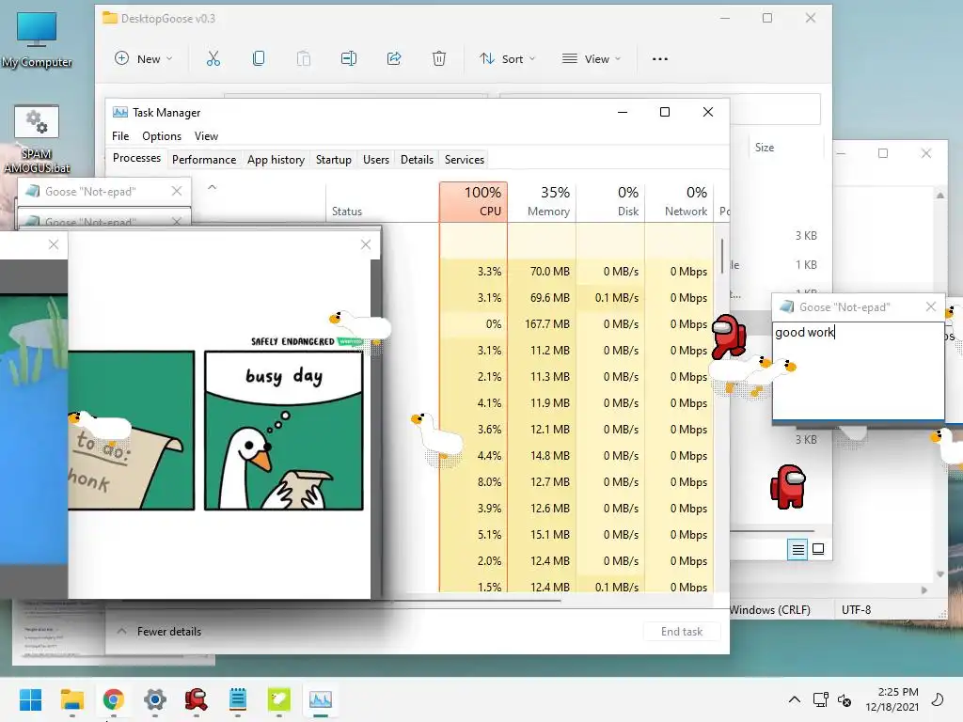Open the View dropdown in Explorer toolbar
Viewport: 963px width, 722px height.
click(x=592, y=59)
